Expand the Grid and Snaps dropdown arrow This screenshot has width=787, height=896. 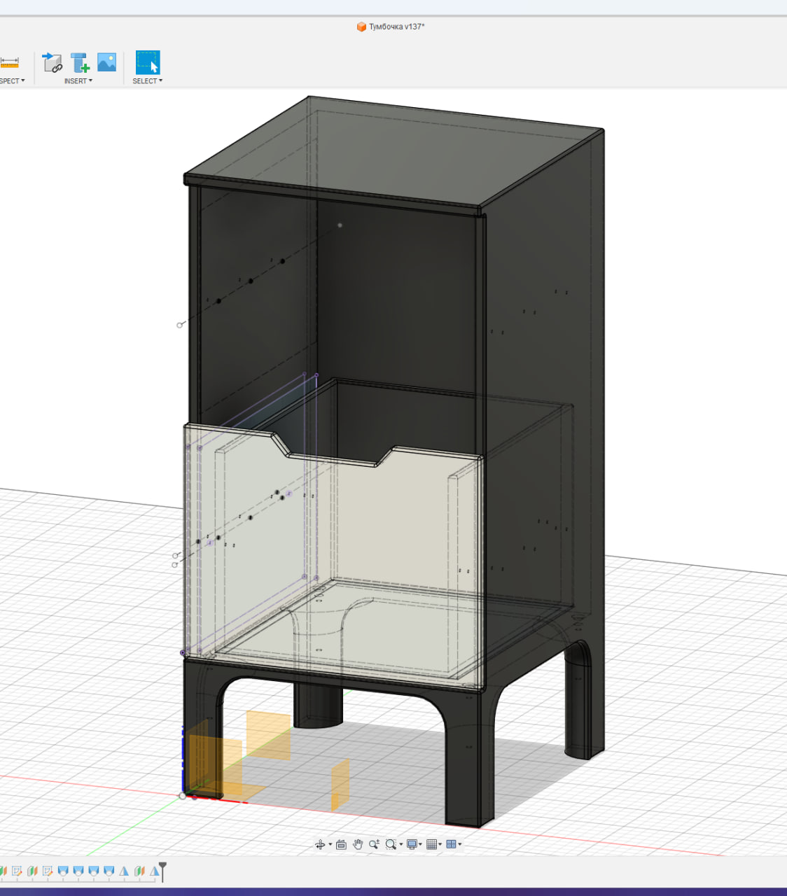pyautogui.click(x=440, y=844)
